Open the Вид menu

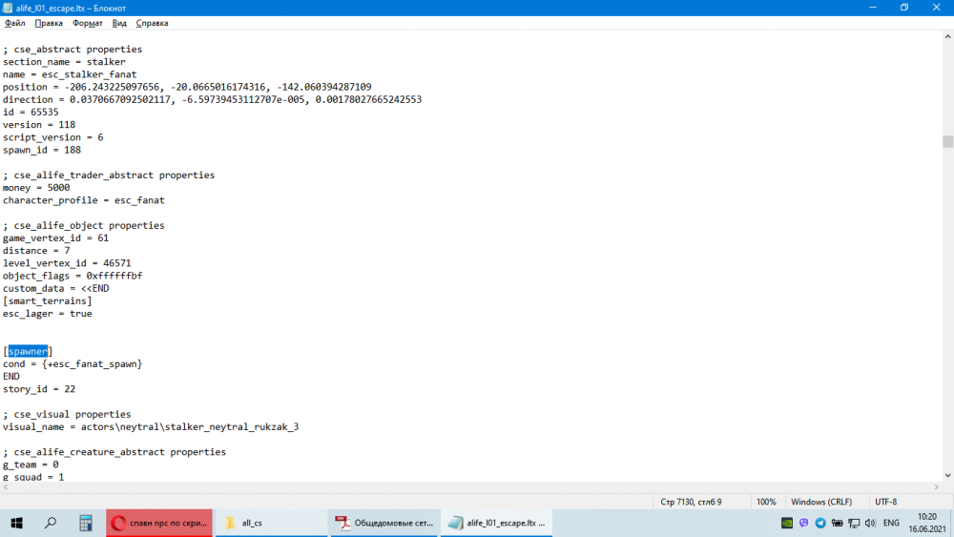[119, 23]
